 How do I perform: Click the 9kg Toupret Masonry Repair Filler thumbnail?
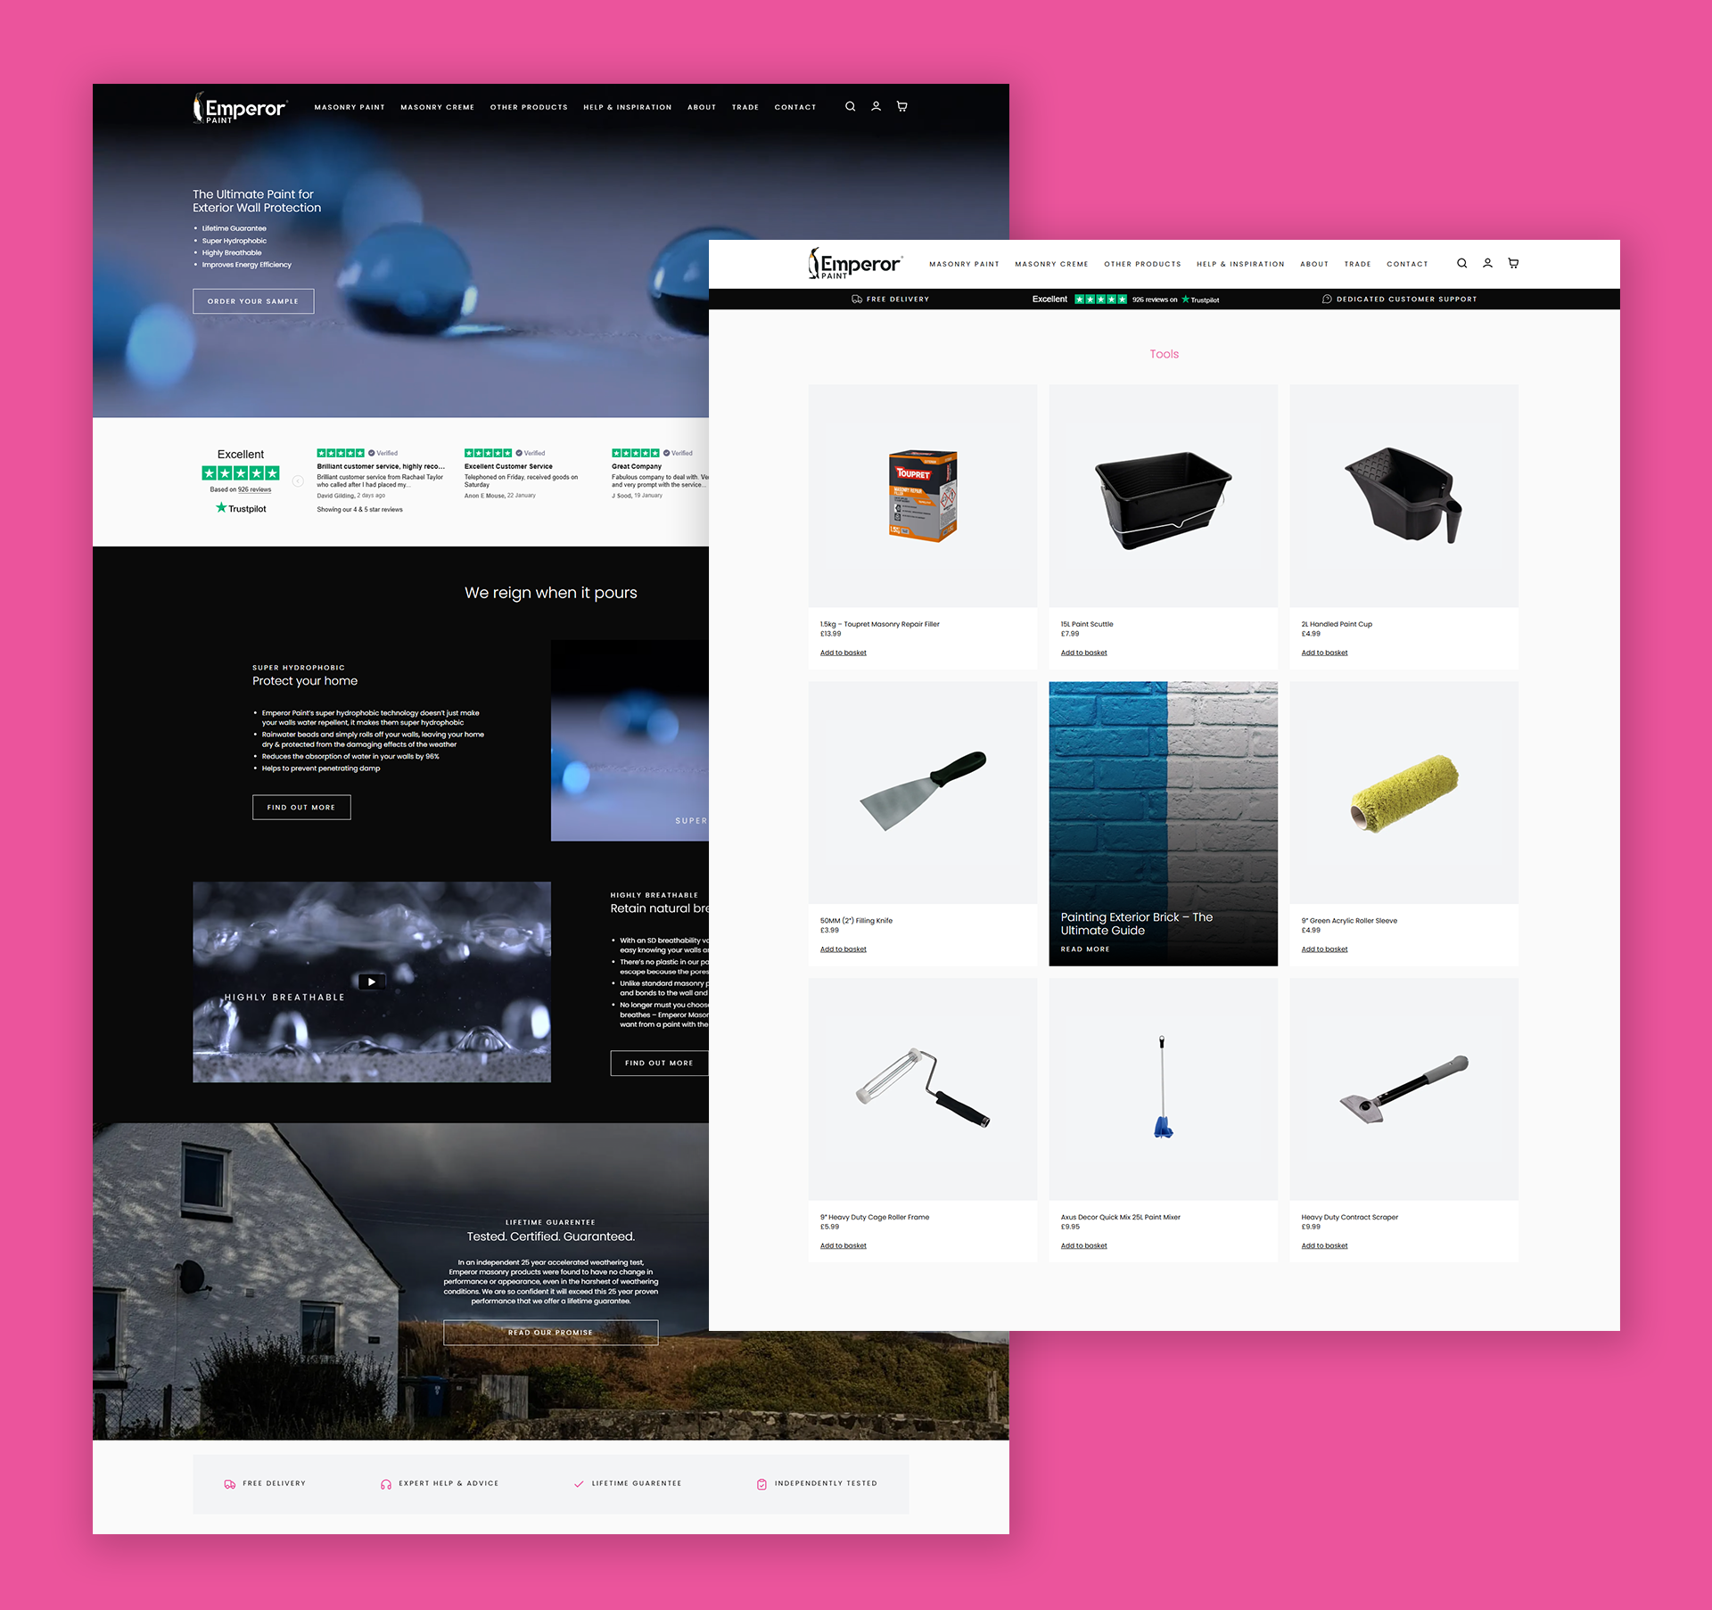tap(920, 493)
